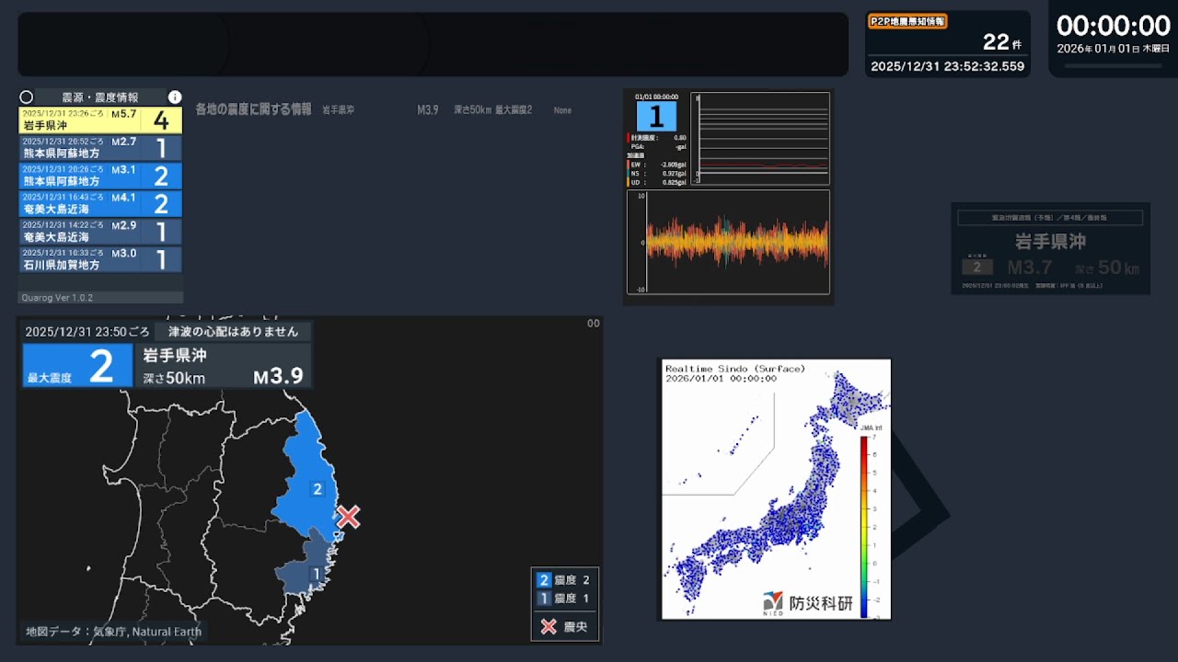The image size is (1178, 662).
Task: Click the 震度 2 legend icon
Action: (x=544, y=579)
